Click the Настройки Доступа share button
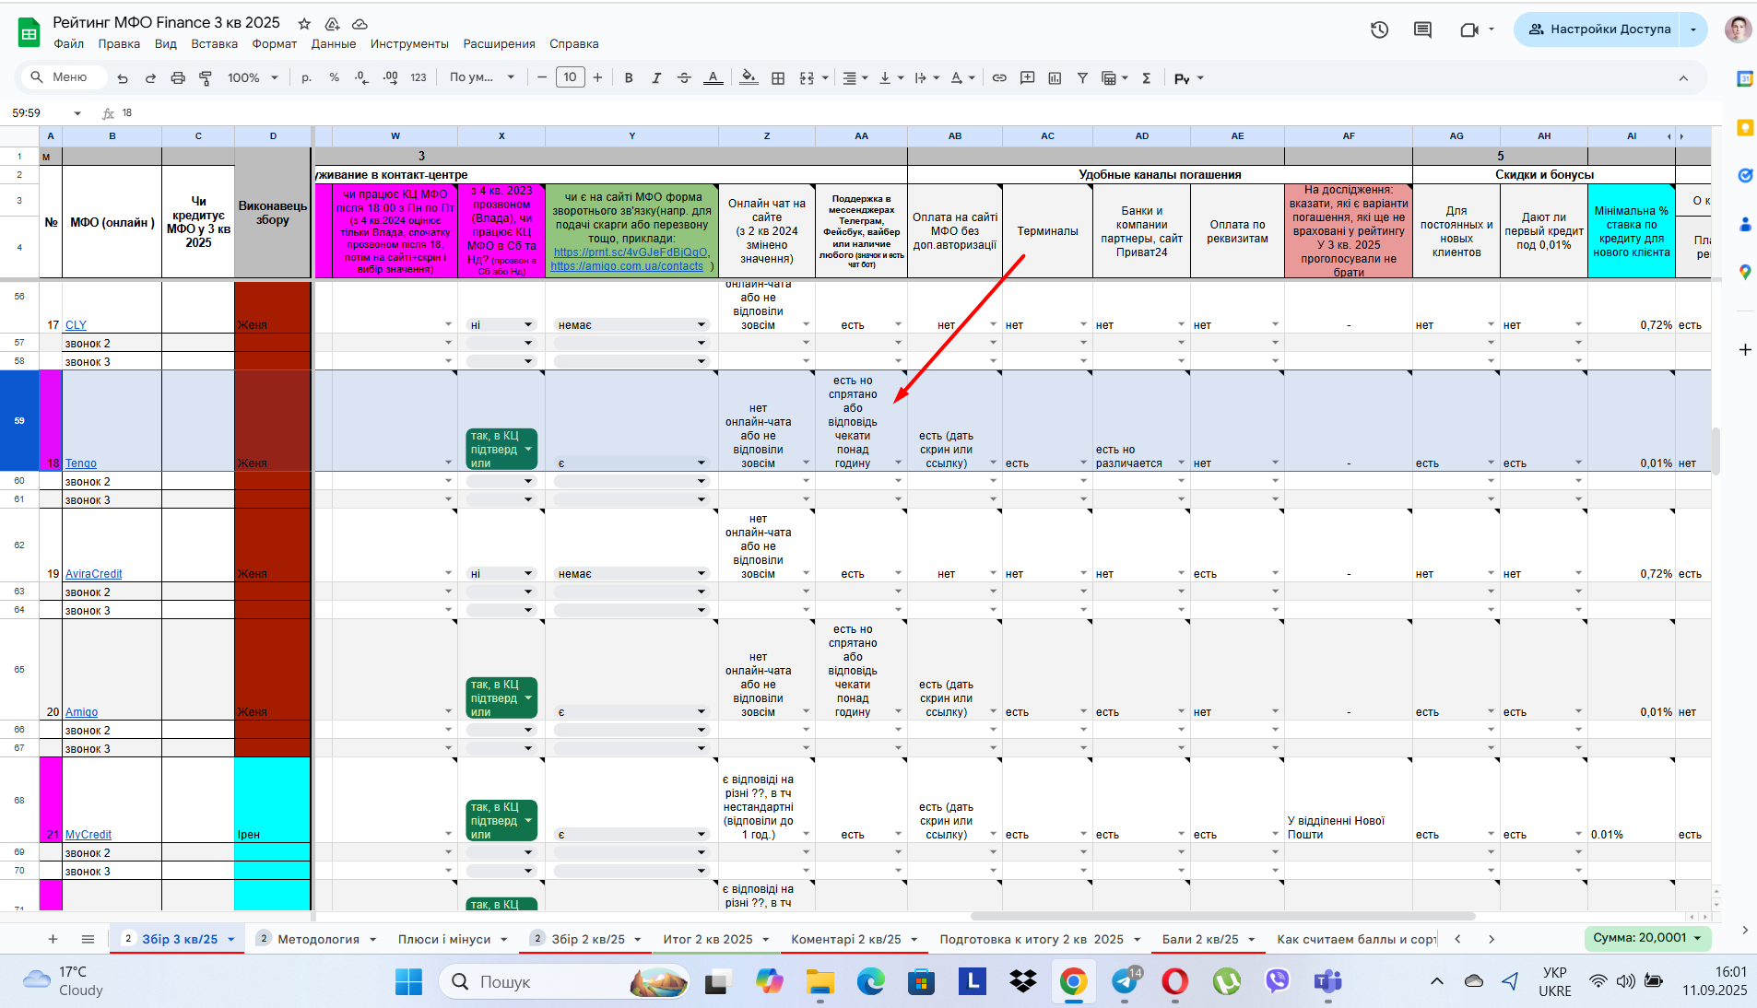Image resolution: width=1757 pixels, height=1008 pixels. point(1599,29)
